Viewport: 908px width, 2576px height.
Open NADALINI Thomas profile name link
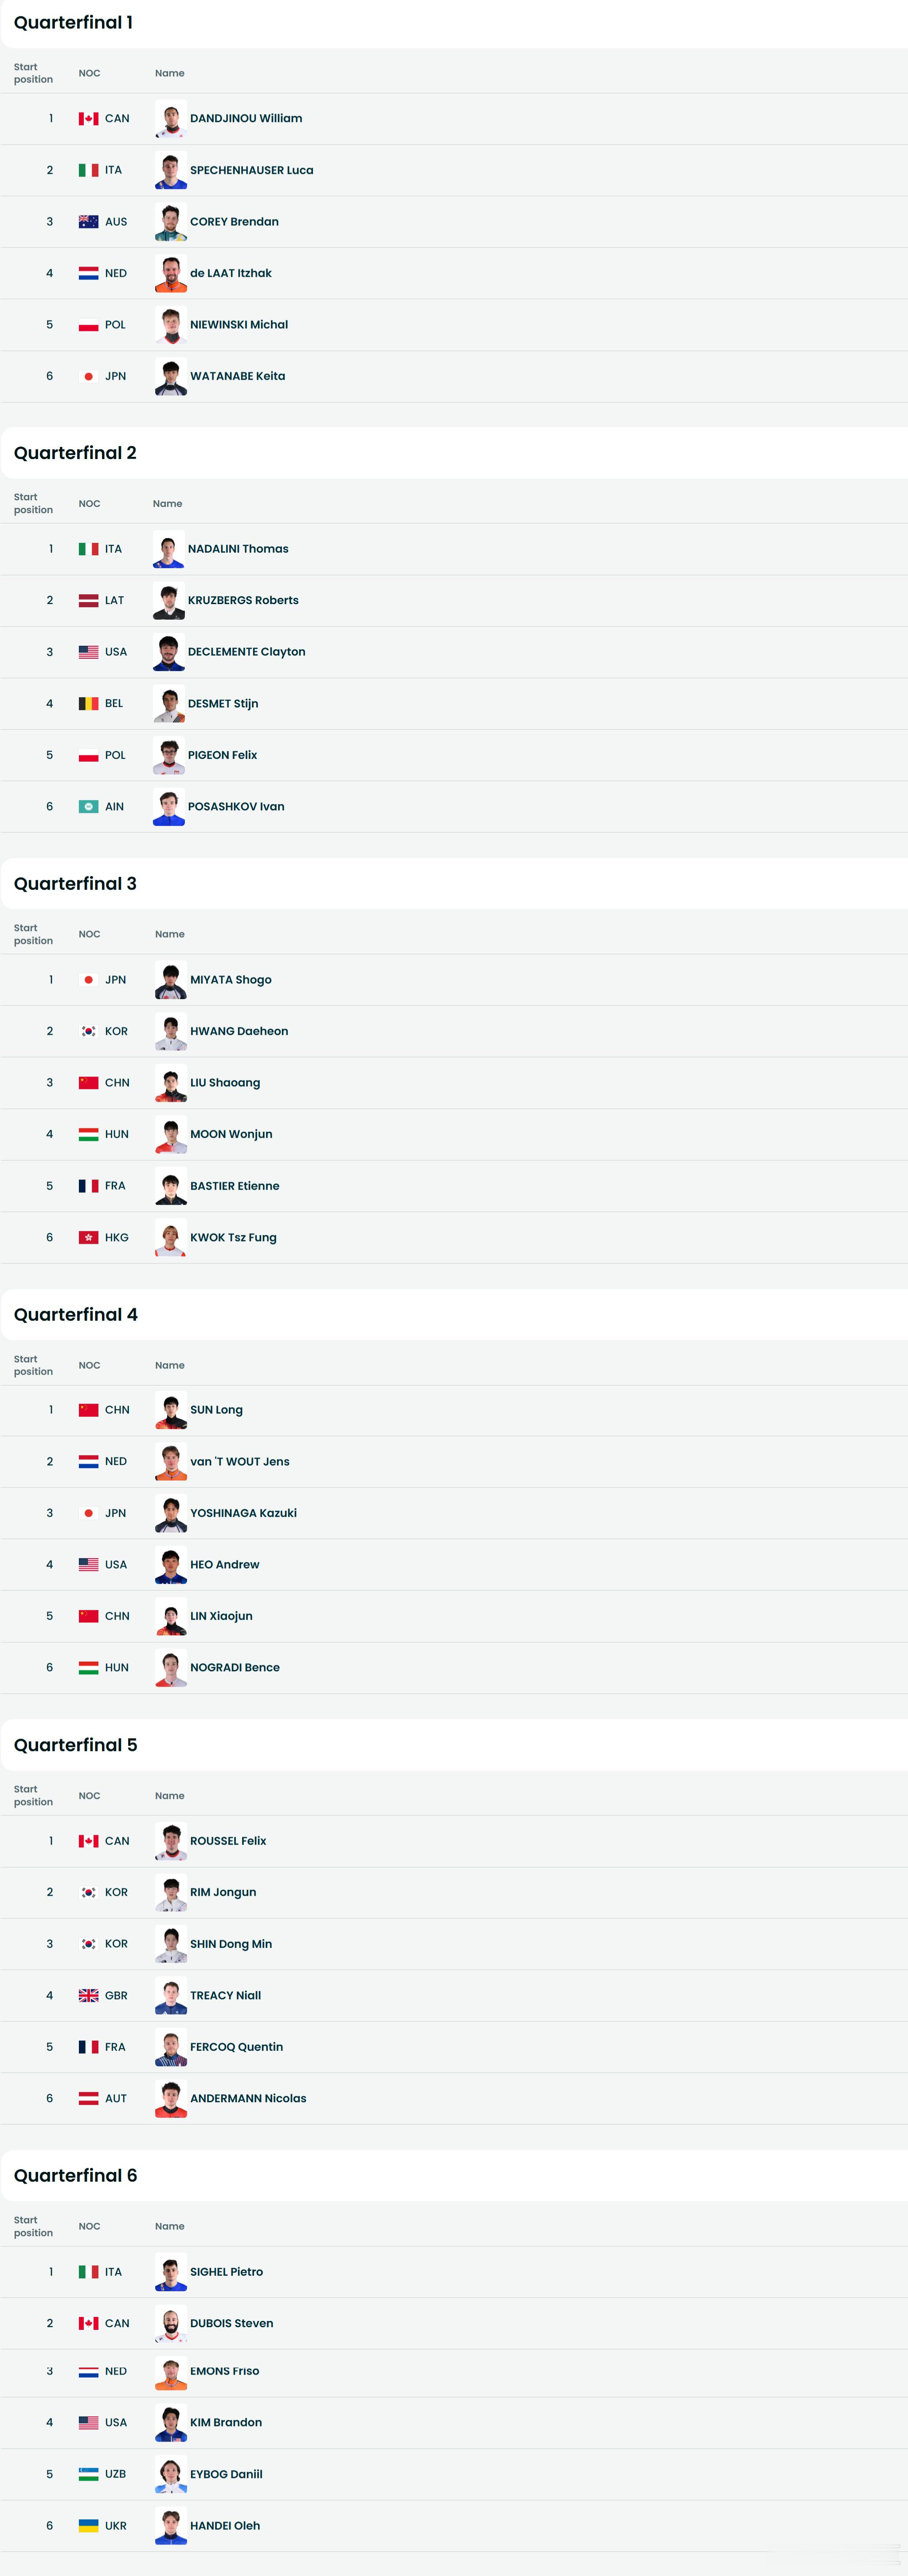(238, 548)
